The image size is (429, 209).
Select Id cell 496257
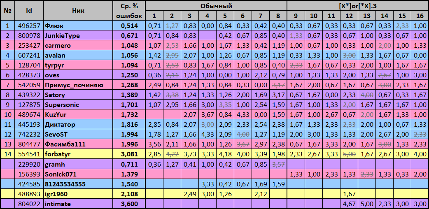[x=29, y=26]
